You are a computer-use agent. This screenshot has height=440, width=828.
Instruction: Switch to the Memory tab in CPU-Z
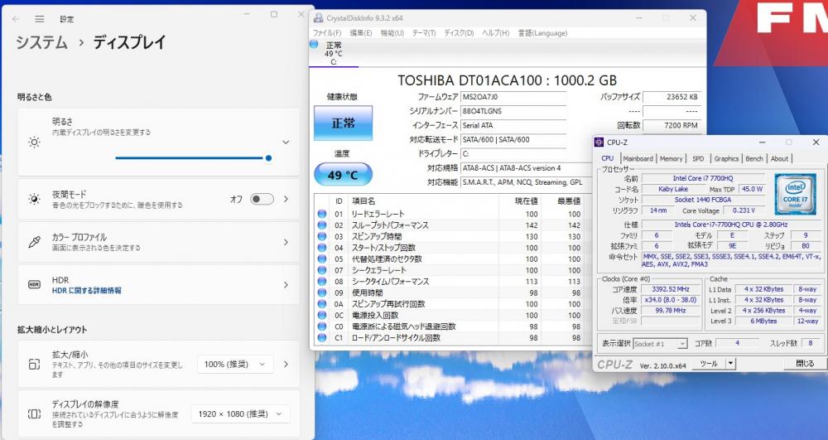pyautogui.click(x=672, y=158)
